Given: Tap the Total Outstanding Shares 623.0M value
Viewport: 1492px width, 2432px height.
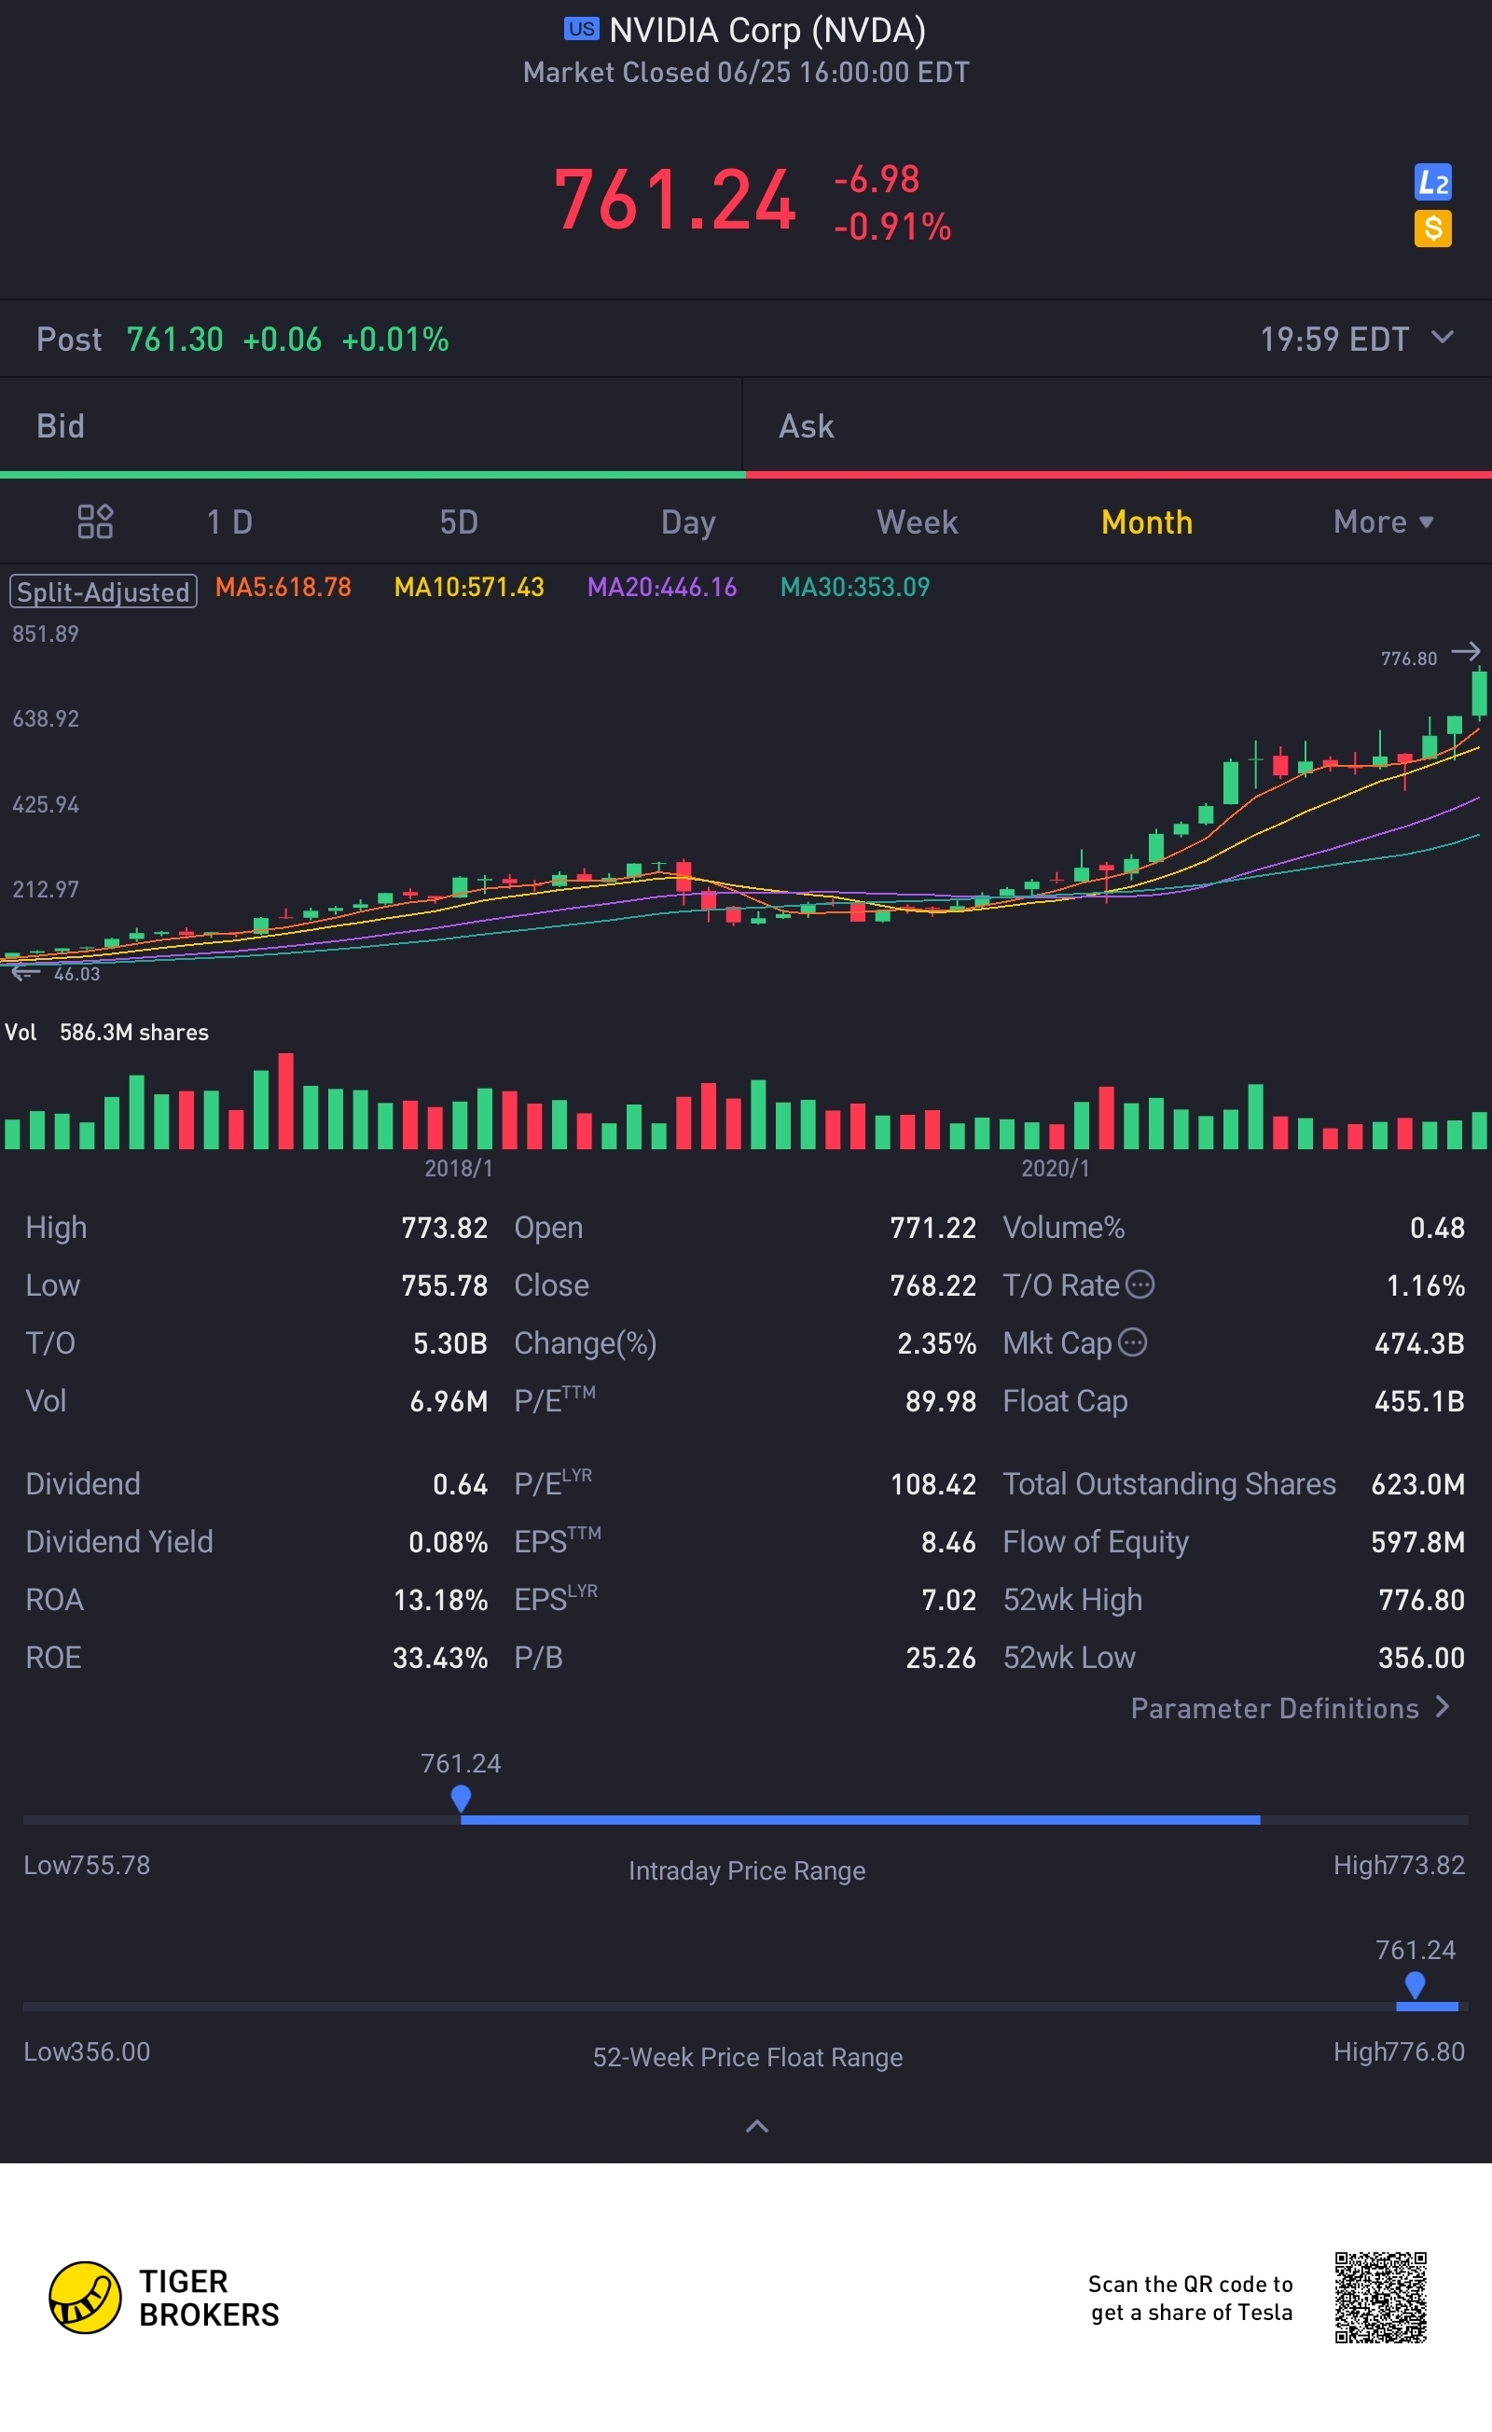Looking at the screenshot, I should [1418, 1483].
